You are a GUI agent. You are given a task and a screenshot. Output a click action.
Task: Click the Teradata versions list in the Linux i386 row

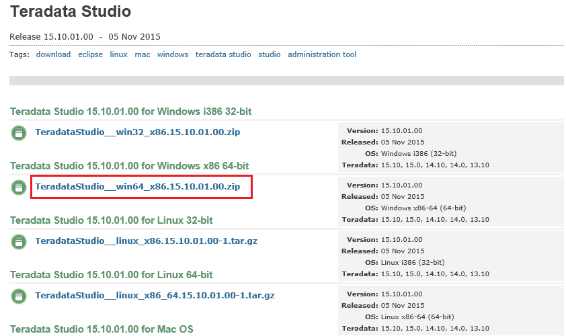coord(435,274)
